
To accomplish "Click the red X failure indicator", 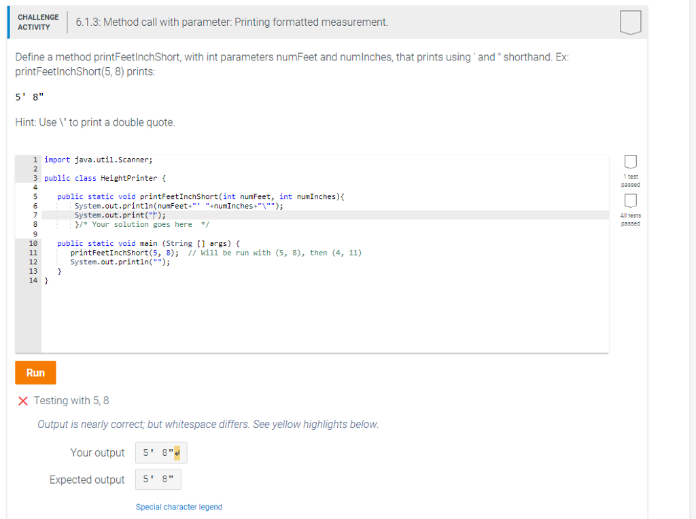I will tap(22, 400).
